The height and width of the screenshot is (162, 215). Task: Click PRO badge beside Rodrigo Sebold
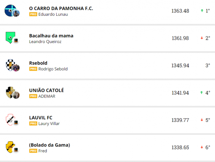tap(33, 69)
